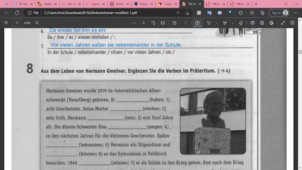This screenshot has height=170, width=302.
Task: Enter full screen PDF view
Action: coord(283,23)
